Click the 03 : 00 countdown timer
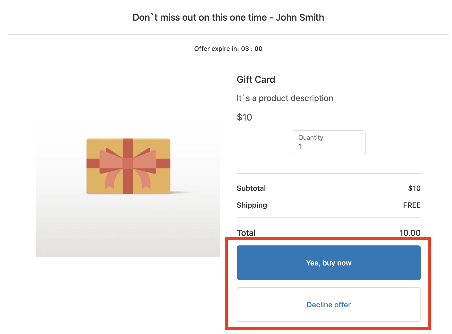This screenshot has width=452, height=334. (252, 49)
